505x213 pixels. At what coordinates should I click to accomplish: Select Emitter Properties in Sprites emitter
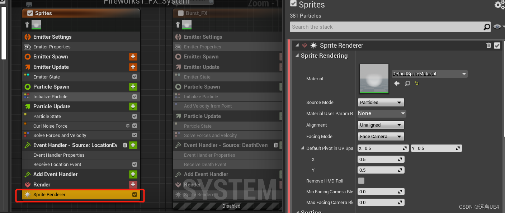(81, 47)
